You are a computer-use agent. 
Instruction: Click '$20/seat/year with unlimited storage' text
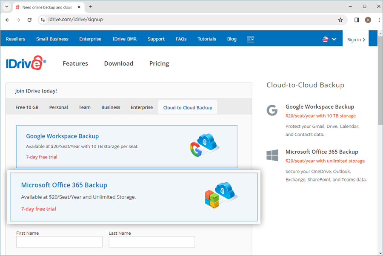[325, 161]
